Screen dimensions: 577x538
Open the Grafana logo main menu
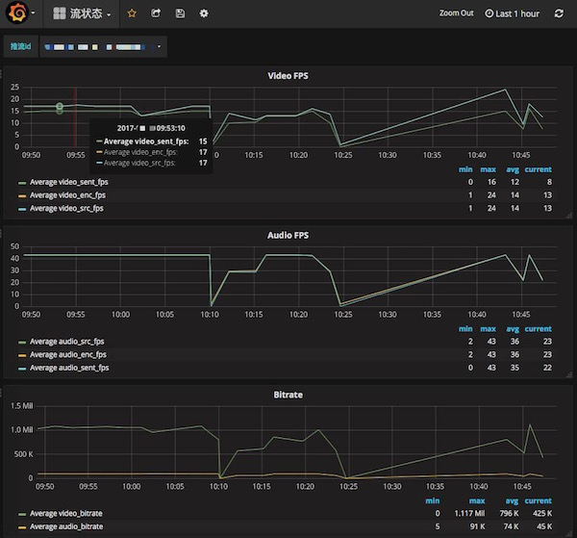tap(17, 13)
